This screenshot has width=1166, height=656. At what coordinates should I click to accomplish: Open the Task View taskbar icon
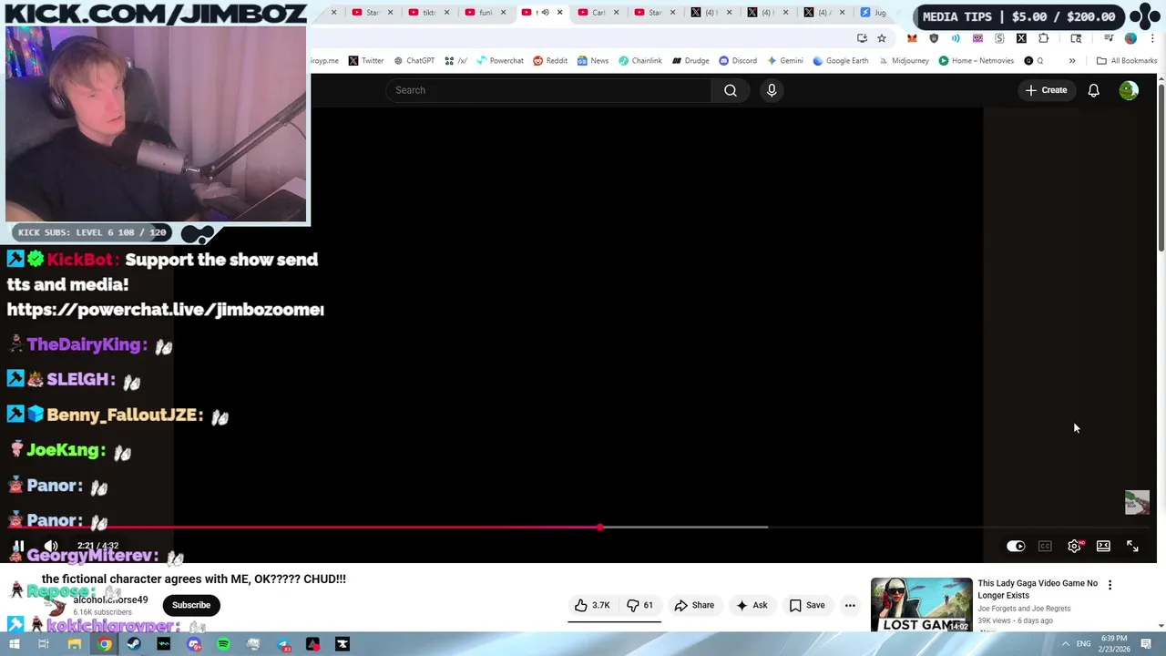click(43, 644)
